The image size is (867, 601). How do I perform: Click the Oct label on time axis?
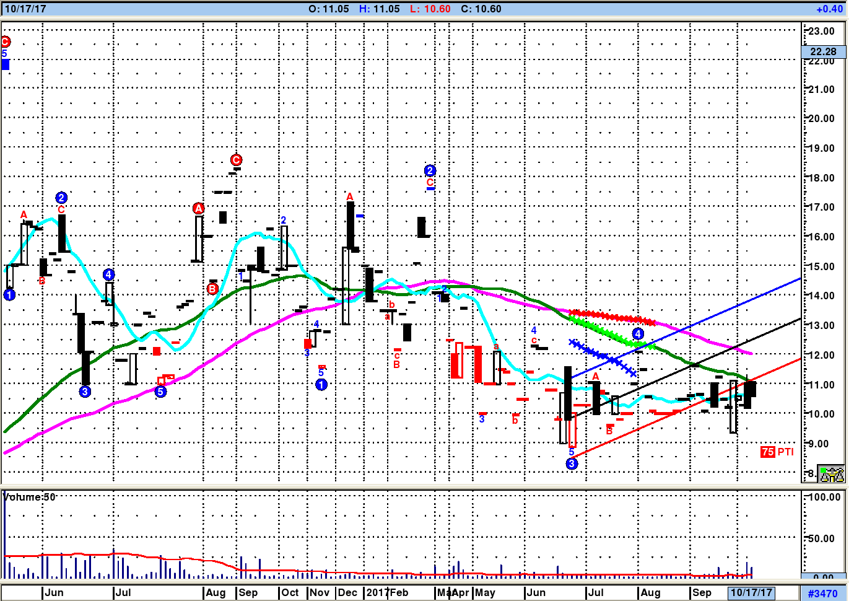290,592
